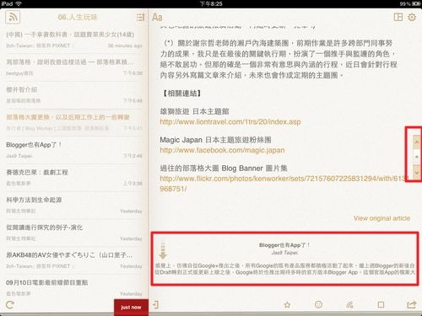Switch the reading layout view icon
Viewport: 422px width, 316px height.
(398, 17)
